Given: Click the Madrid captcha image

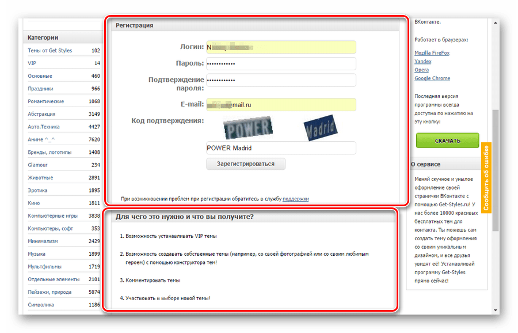Looking at the screenshot, I should point(321,128).
